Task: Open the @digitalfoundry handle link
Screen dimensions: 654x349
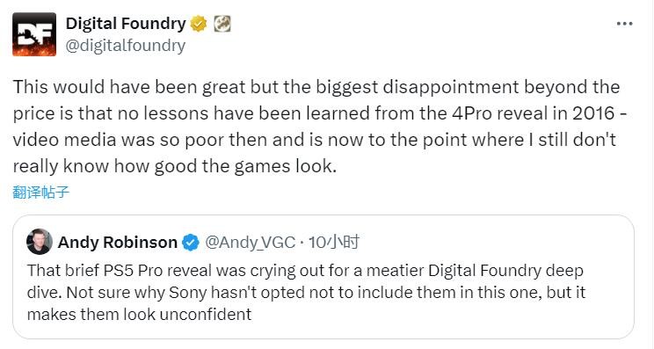Action: (125, 45)
